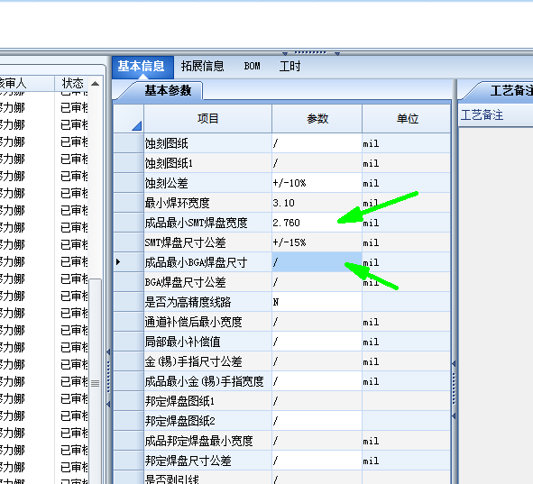Click the 单位 column header

point(407,119)
